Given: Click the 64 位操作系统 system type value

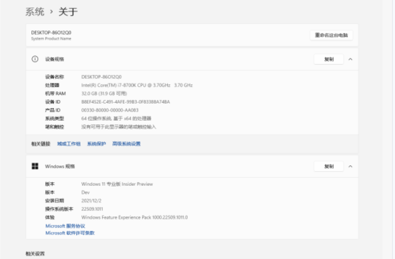Looking at the screenshot, I should (116, 118).
